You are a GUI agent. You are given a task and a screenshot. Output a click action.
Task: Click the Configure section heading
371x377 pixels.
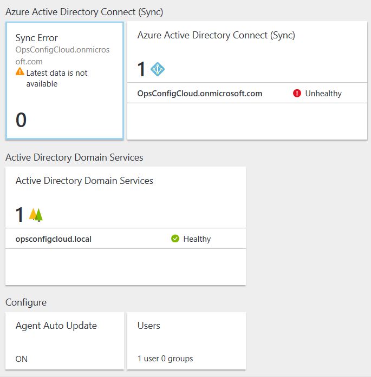click(x=26, y=302)
